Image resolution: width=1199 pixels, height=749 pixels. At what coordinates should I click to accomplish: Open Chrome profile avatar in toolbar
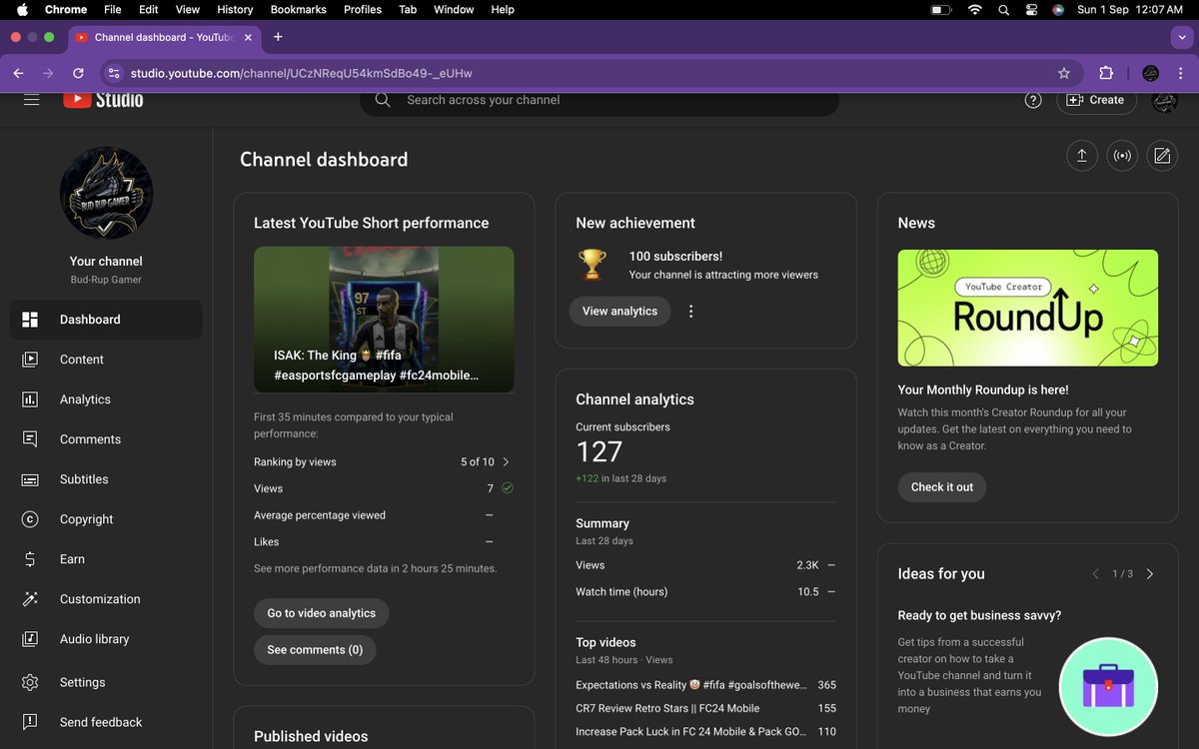click(1150, 73)
